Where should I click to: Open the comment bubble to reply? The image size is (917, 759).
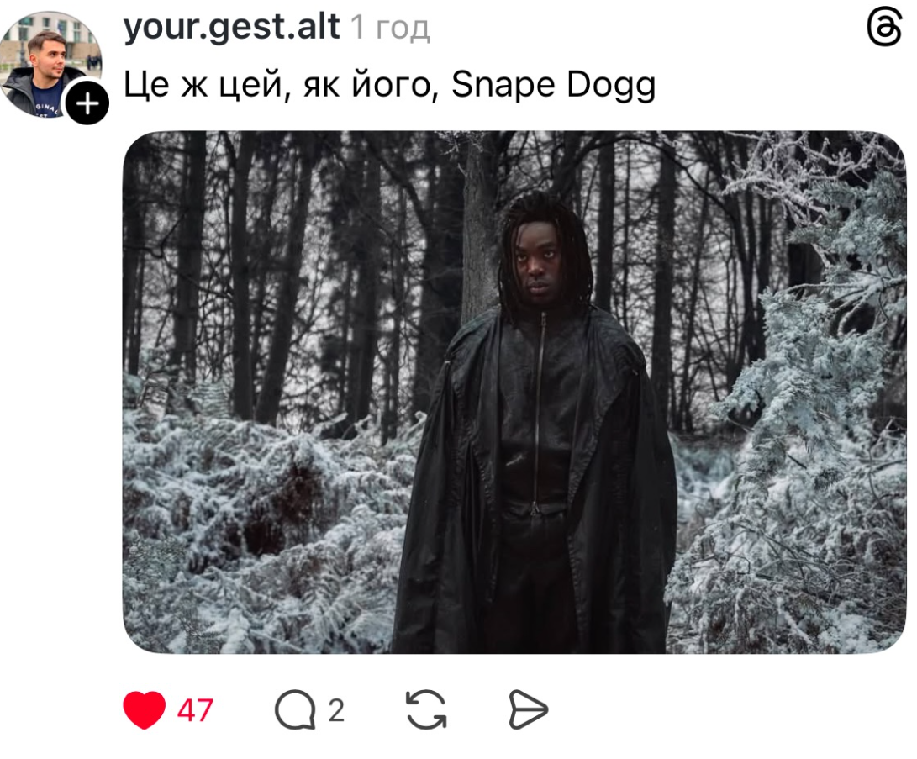point(295,710)
